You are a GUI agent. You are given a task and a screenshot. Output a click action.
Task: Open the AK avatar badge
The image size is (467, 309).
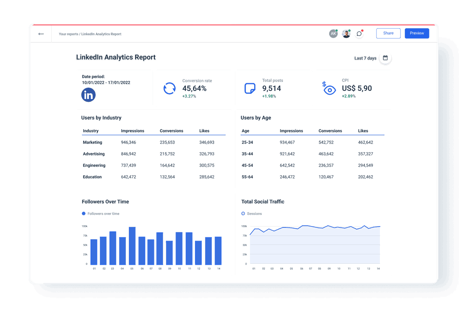[333, 33]
